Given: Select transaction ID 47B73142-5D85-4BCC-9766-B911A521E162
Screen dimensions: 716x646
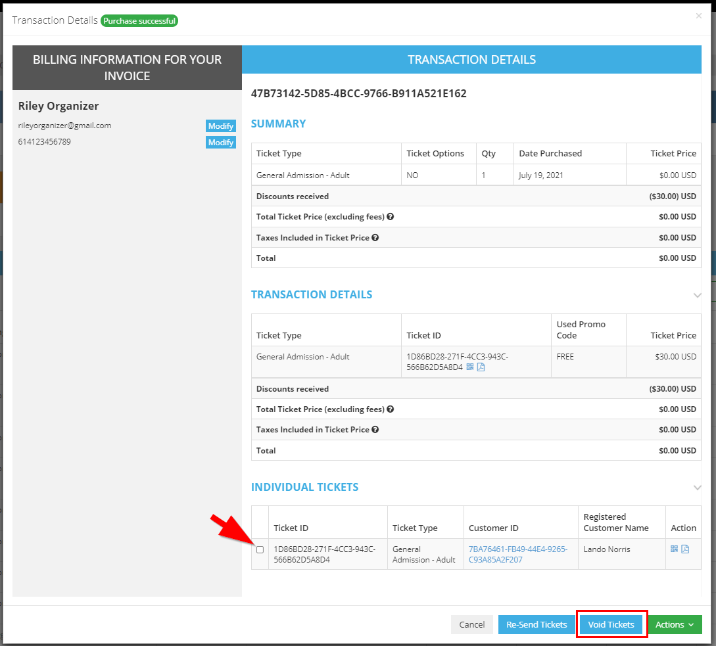Looking at the screenshot, I should pos(359,93).
